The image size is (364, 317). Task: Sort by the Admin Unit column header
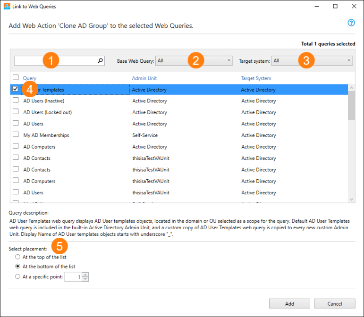click(x=144, y=78)
